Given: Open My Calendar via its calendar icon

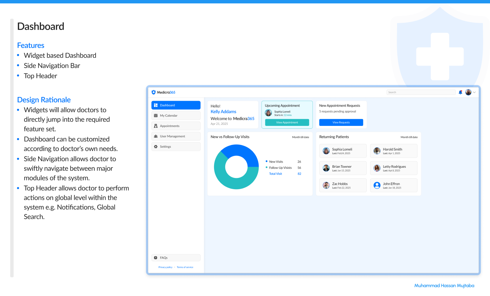Looking at the screenshot, I should (x=157, y=115).
